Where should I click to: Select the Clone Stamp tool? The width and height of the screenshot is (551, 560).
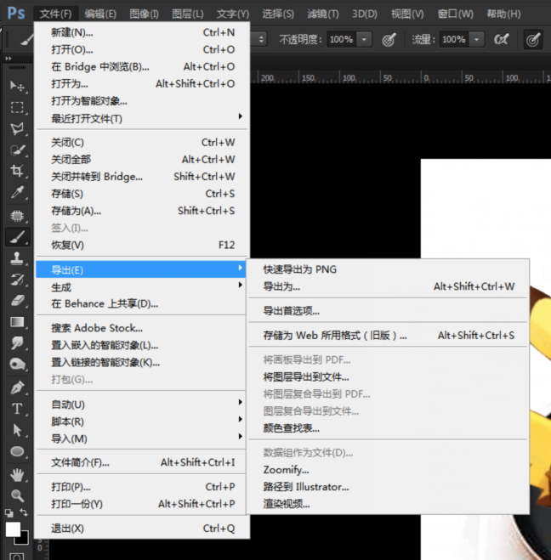click(17, 257)
